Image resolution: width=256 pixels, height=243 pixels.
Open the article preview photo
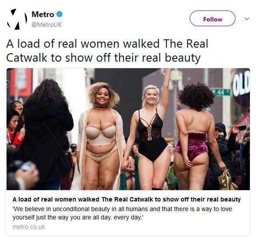pos(128,129)
